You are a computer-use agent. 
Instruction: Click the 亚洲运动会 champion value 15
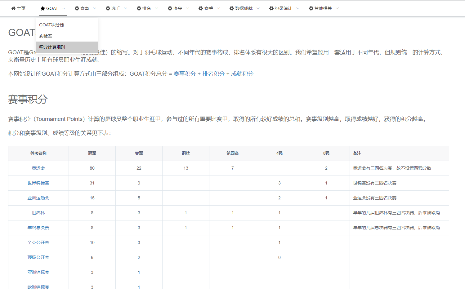(x=92, y=198)
